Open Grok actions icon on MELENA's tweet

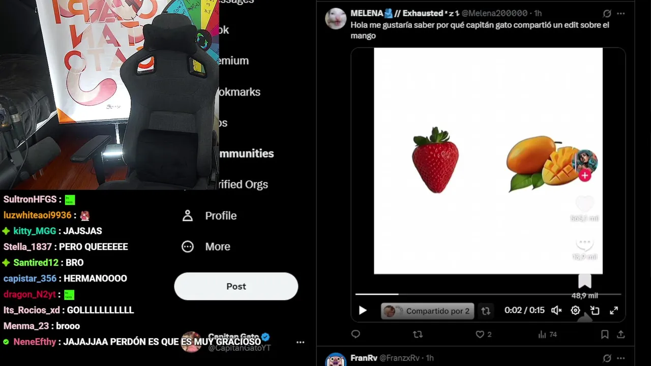607,14
